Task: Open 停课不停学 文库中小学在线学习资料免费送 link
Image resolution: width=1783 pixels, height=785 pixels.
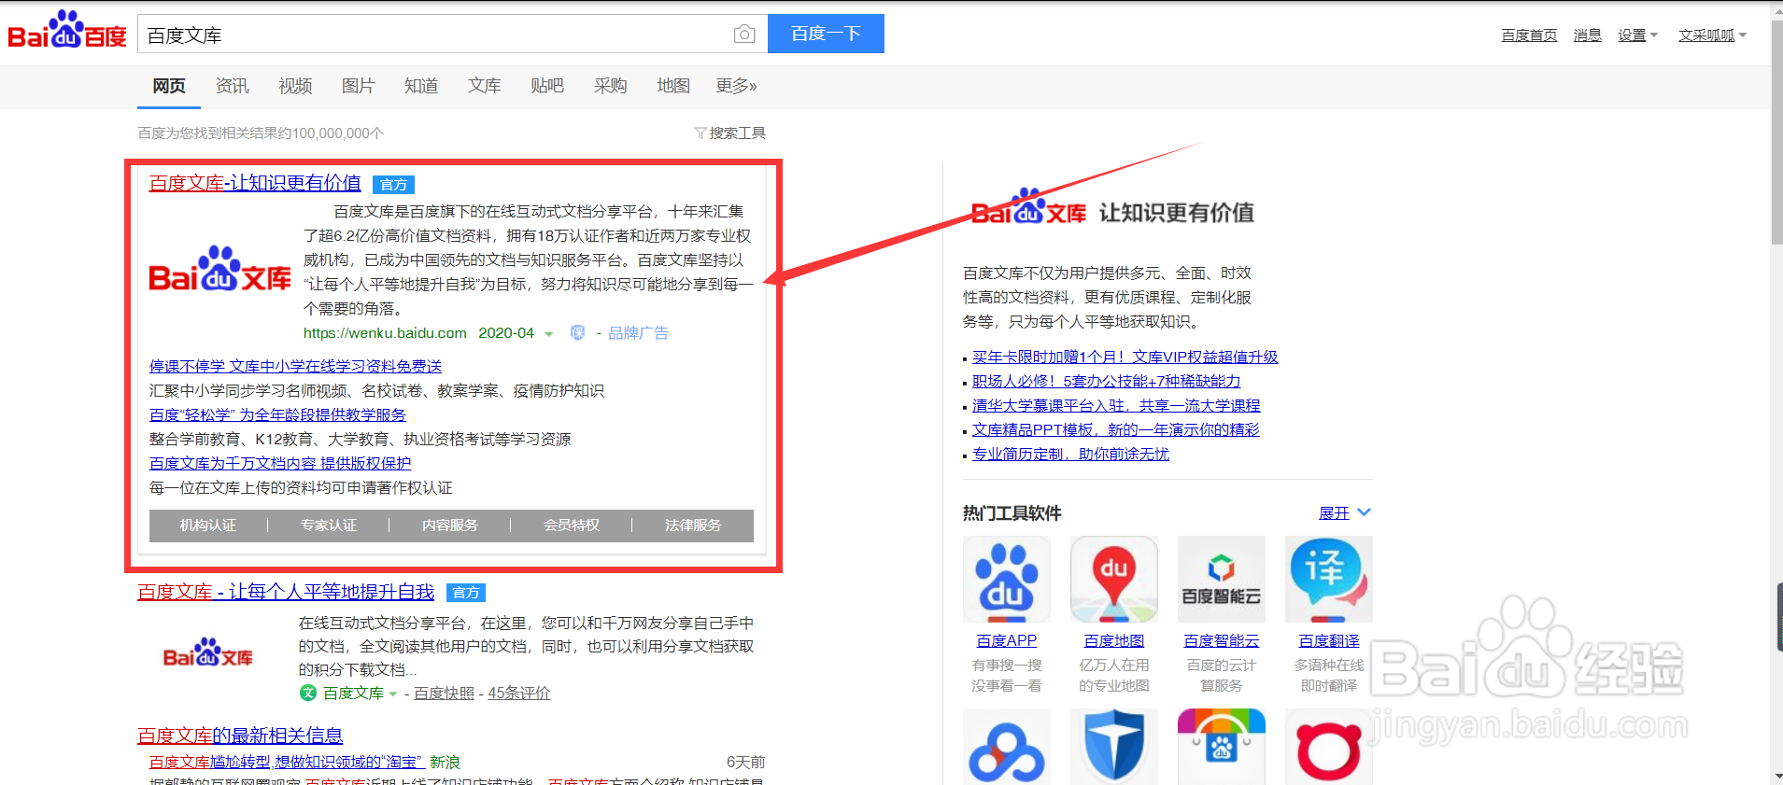Action: tap(295, 366)
